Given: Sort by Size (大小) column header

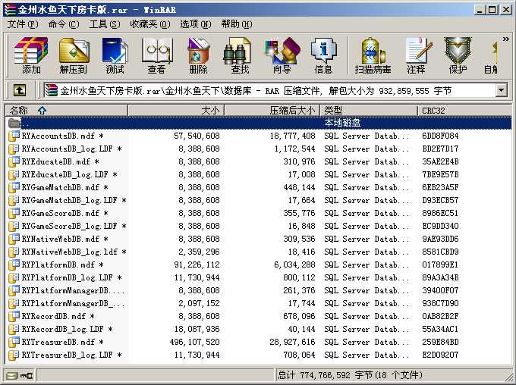Looking at the screenshot, I should click(176, 110).
